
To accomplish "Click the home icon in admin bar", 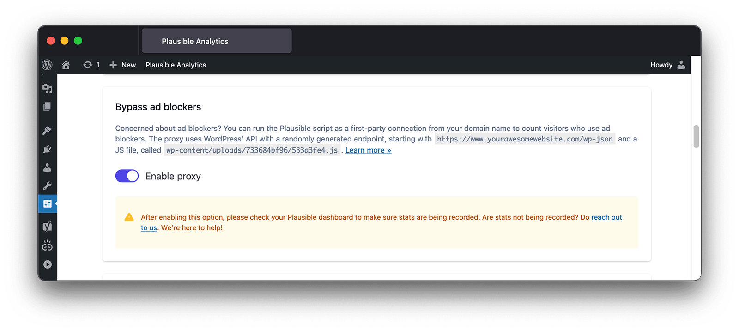I will click(x=66, y=65).
